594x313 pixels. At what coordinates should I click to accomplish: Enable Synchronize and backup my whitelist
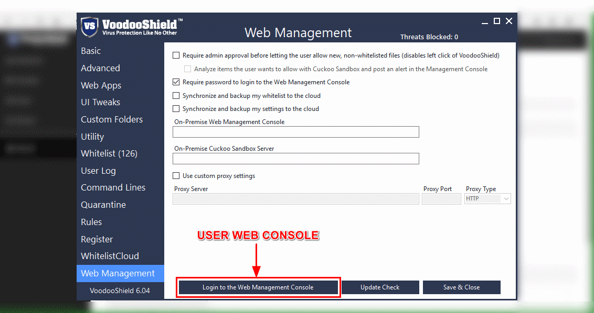point(176,96)
